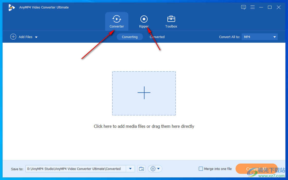Select the Converting sub-tab
Screen dimensions: 288x180
point(130,37)
